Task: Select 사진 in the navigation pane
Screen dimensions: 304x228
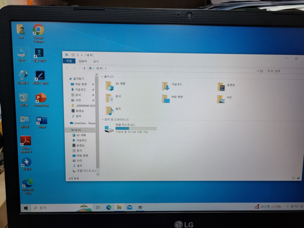Action: click(80, 161)
